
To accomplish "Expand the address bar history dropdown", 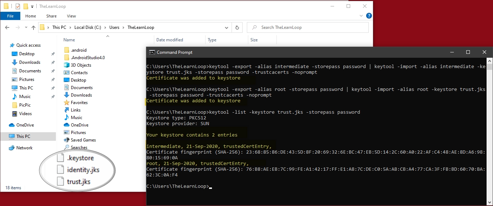I will [x=227, y=27].
